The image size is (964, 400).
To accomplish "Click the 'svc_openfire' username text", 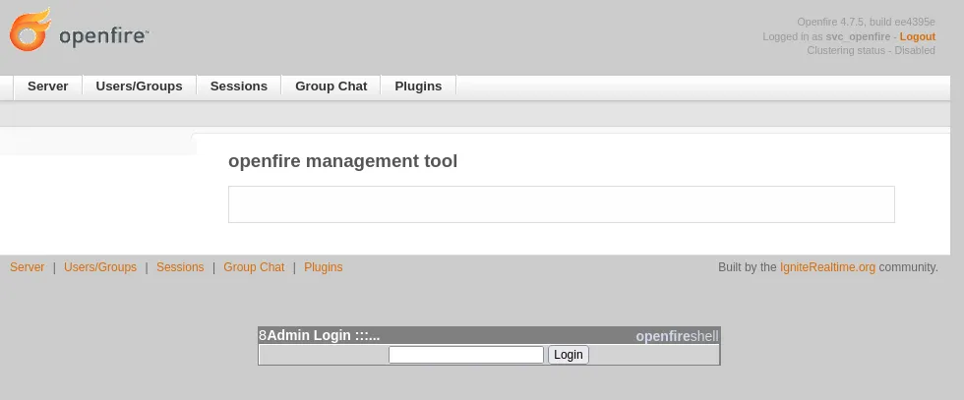I will pos(858,37).
